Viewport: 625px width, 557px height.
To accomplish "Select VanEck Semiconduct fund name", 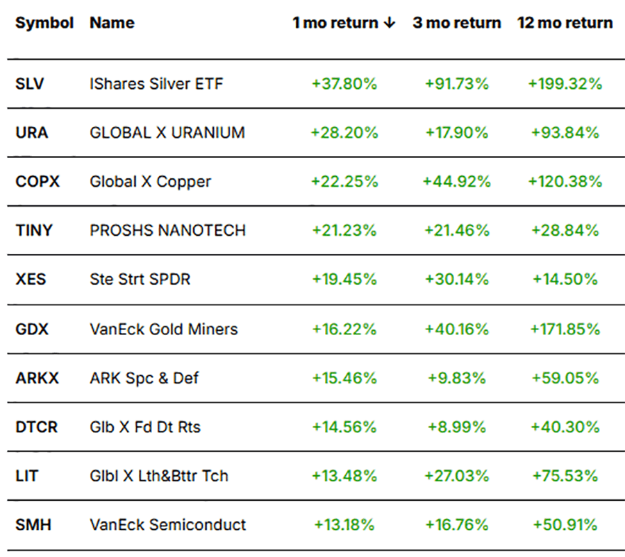I will [x=167, y=524].
